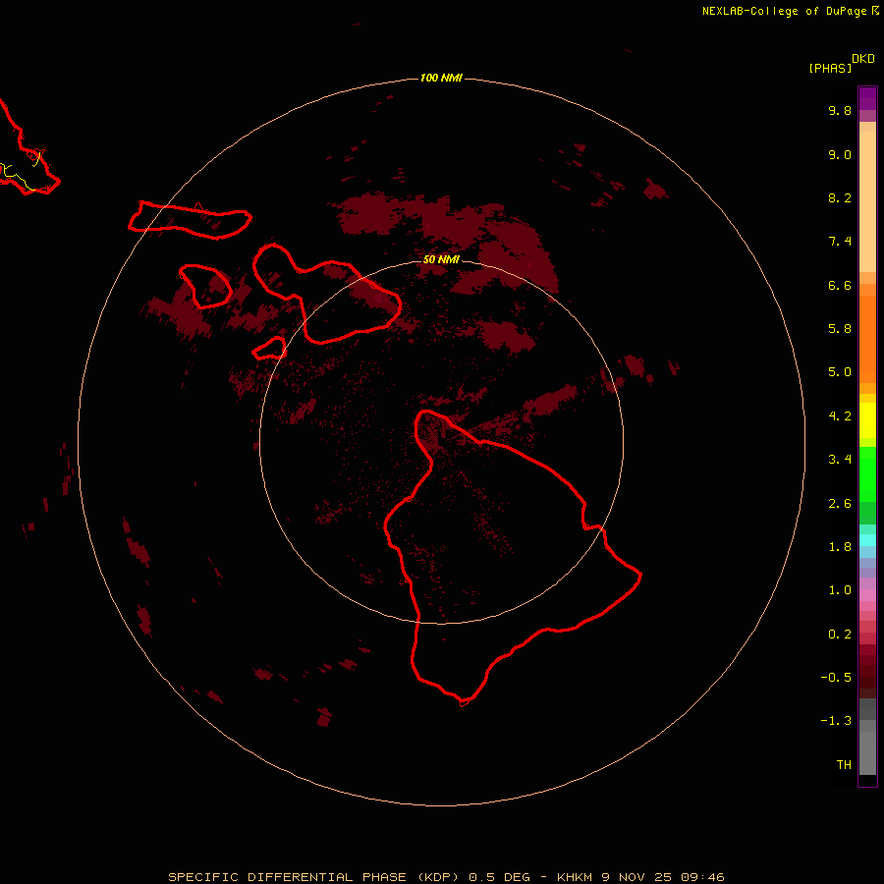Pick the bright yellow segment of the color scale
884x884 pixels.
point(867,420)
